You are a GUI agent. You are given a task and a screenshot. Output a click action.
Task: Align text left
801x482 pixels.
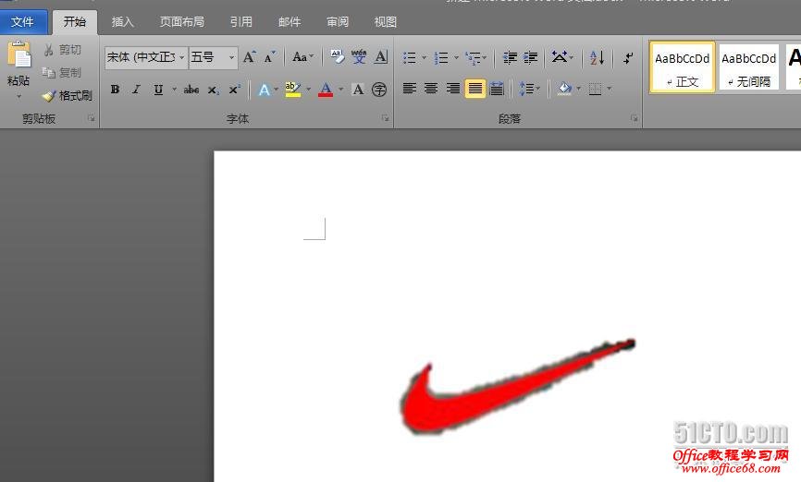[409, 89]
